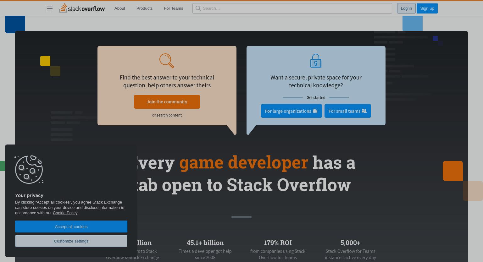Click the search magnifier icon in search bar

click(198, 8)
